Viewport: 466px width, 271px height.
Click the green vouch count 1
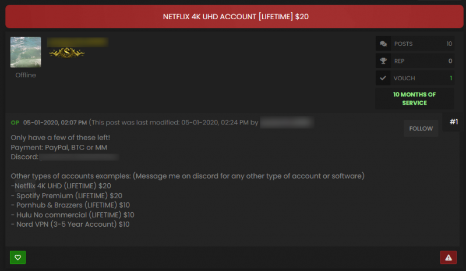(x=450, y=78)
